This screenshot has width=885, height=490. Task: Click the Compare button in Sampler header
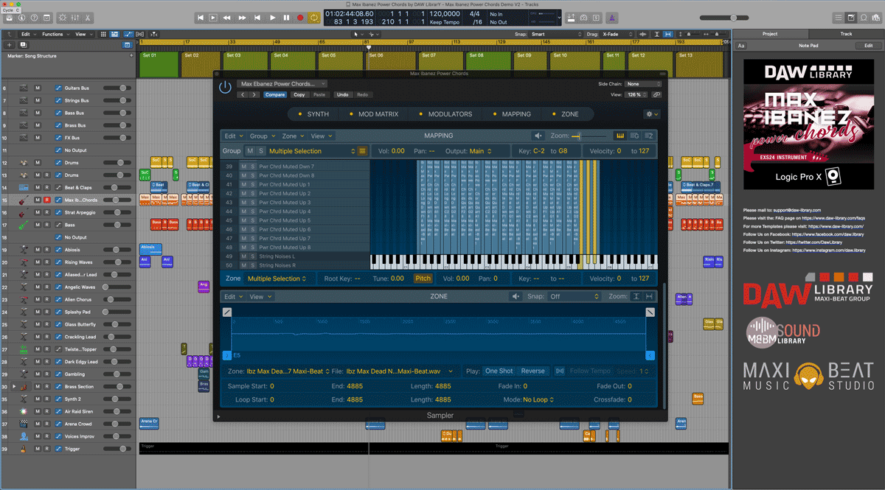[275, 95]
